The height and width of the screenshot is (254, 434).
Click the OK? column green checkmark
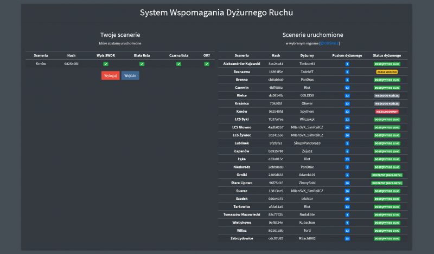(x=207, y=64)
